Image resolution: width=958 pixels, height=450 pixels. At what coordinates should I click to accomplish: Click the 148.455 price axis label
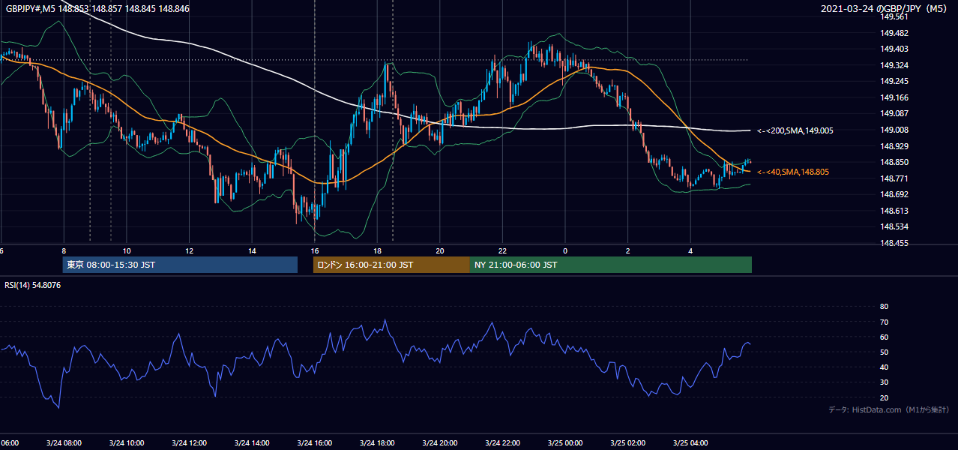click(894, 243)
